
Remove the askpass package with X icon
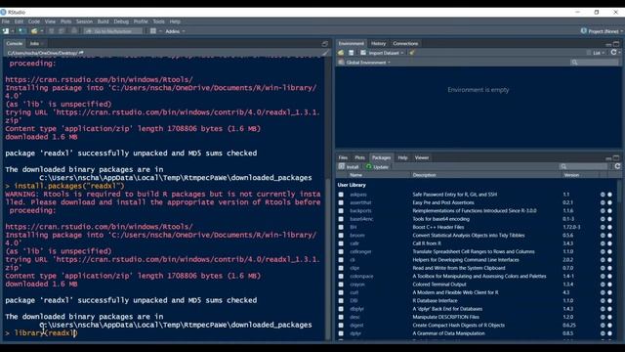click(x=609, y=195)
